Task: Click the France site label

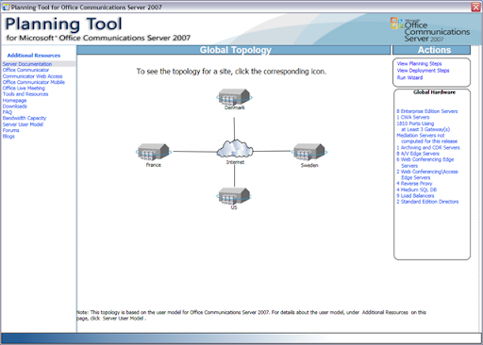Action: pyautogui.click(x=154, y=165)
